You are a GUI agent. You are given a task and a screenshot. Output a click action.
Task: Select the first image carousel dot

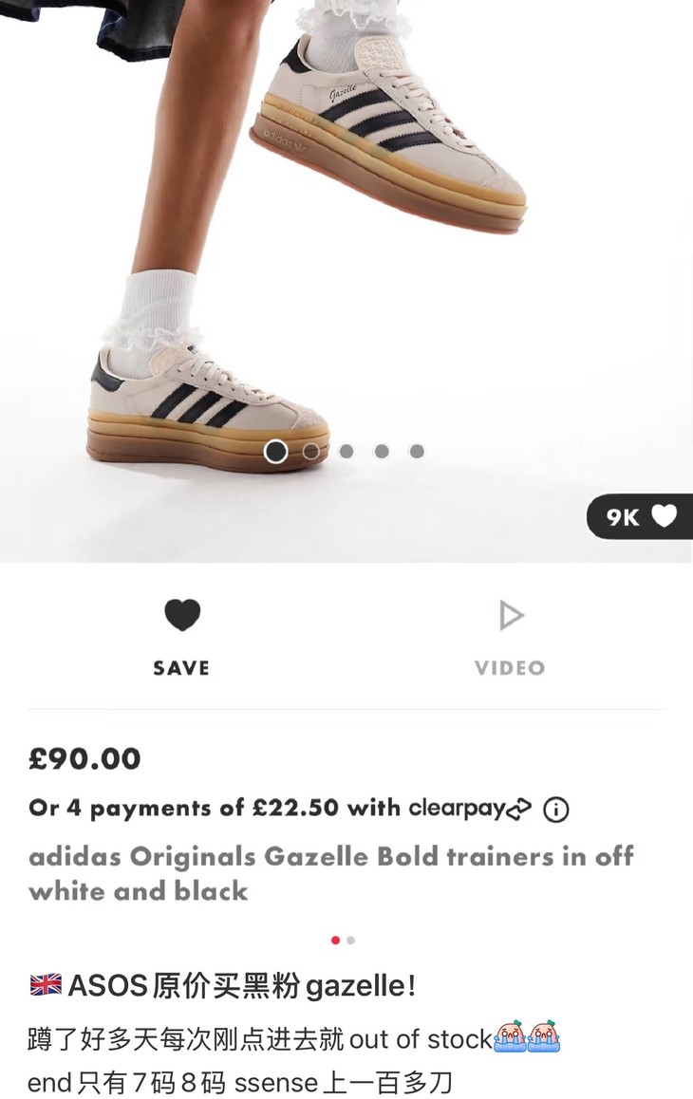coord(275,452)
